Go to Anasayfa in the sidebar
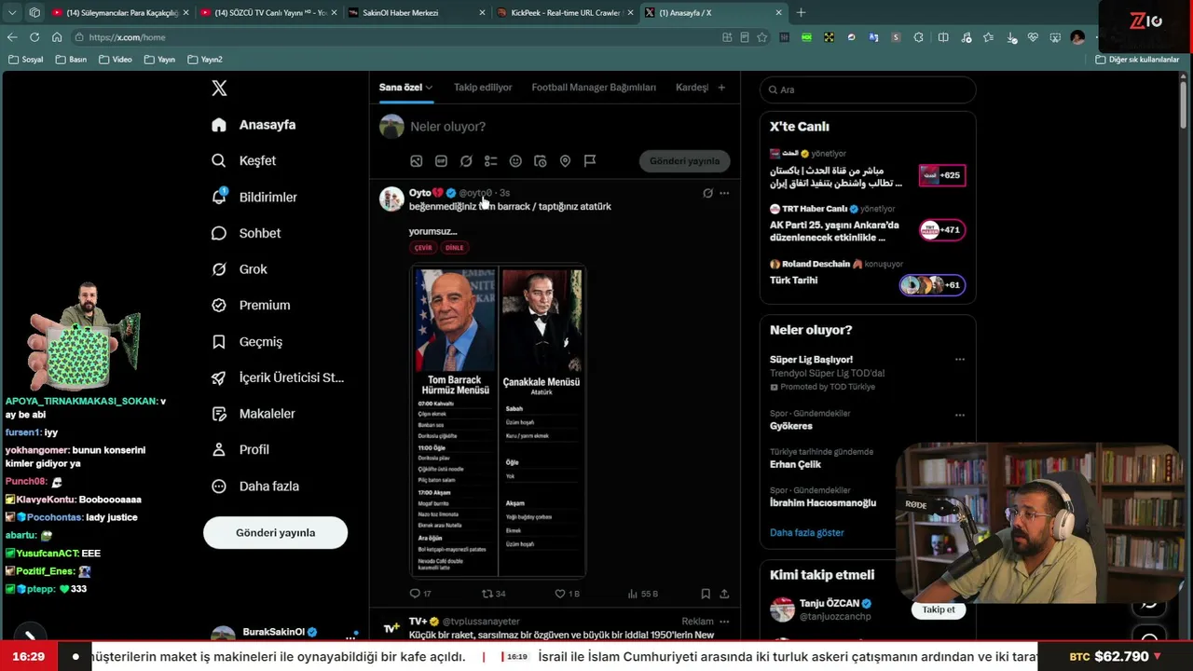This screenshot has width=1193, height=671. coord(254,125)
